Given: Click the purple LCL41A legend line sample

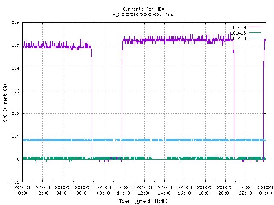Looking at the screenshot, I should pos(255,27).
